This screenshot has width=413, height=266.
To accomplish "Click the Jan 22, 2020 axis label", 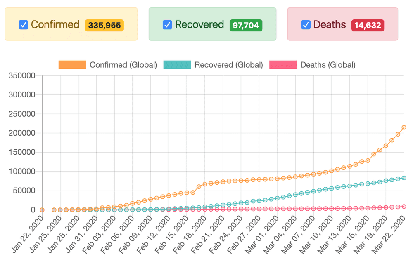I will [x=28, y=234].
